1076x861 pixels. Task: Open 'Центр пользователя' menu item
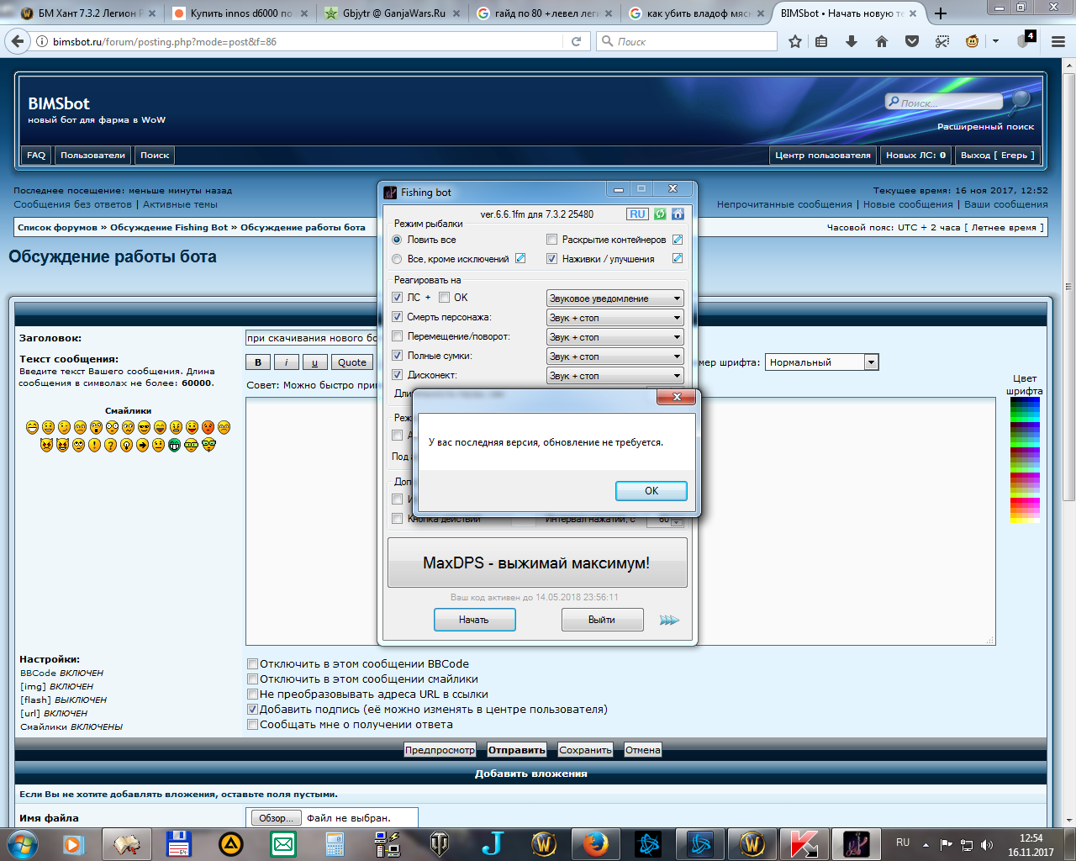pyautogui.click(x=823, y=156)
